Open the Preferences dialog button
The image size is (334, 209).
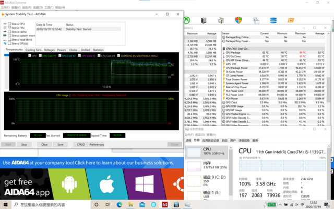[x=97, y=144]
